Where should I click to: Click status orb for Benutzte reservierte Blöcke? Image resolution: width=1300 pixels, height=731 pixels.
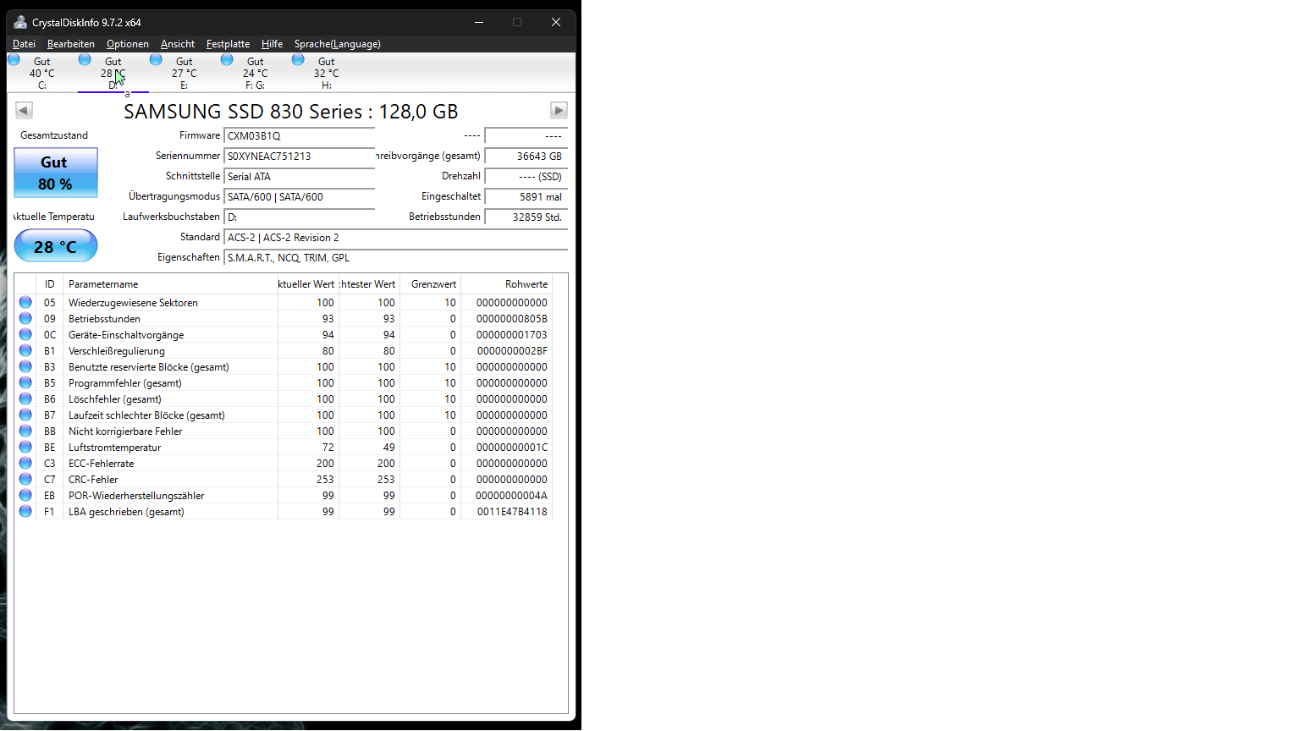click(x=25, y=366)
